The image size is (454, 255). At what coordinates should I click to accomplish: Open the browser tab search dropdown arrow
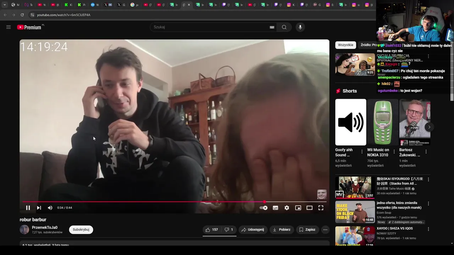(x=5, y=5)
